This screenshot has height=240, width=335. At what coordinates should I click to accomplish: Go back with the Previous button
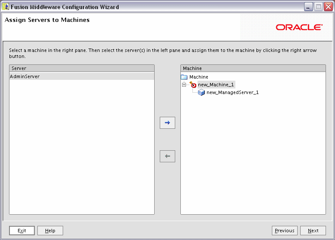click(x=285, y=231)
